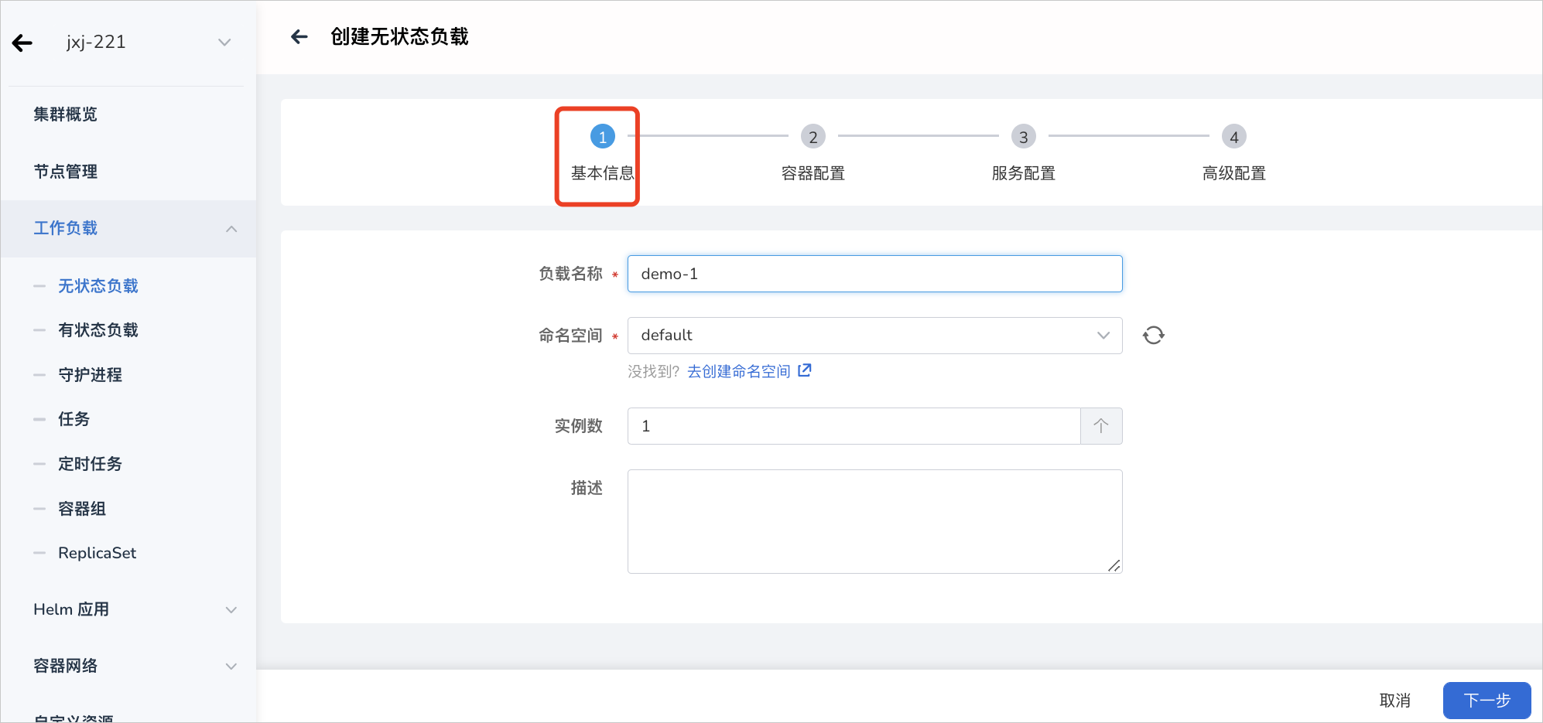This screenshot has width=1543, height=723.
Task: Select 有状态负载 submenu item
Action: [98, 330]
